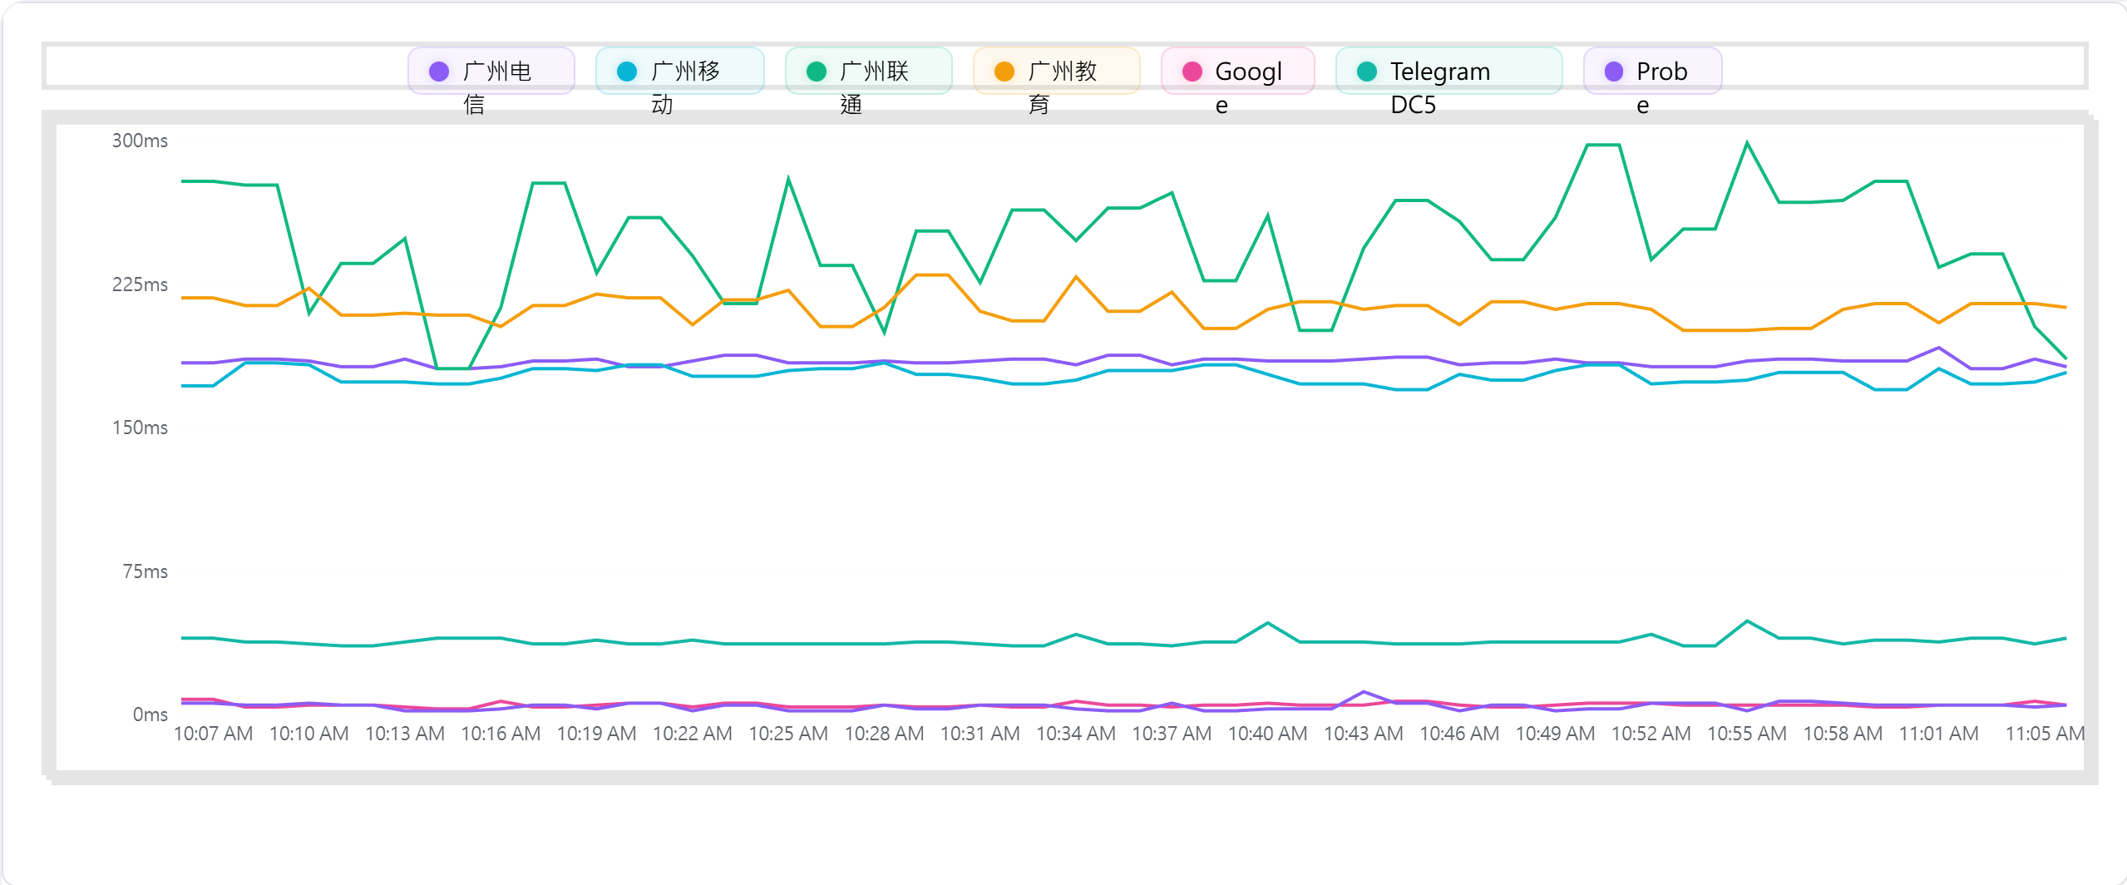Click the teal dot beside Telegram DC5

point(1367,72)
